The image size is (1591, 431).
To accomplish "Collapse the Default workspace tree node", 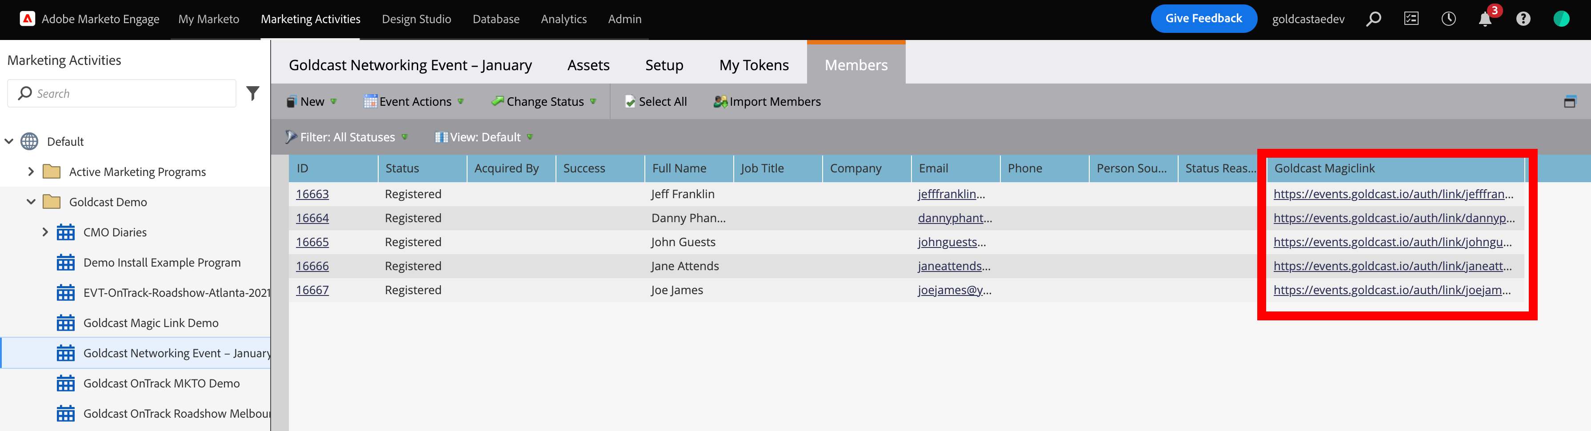I will 9,141.
